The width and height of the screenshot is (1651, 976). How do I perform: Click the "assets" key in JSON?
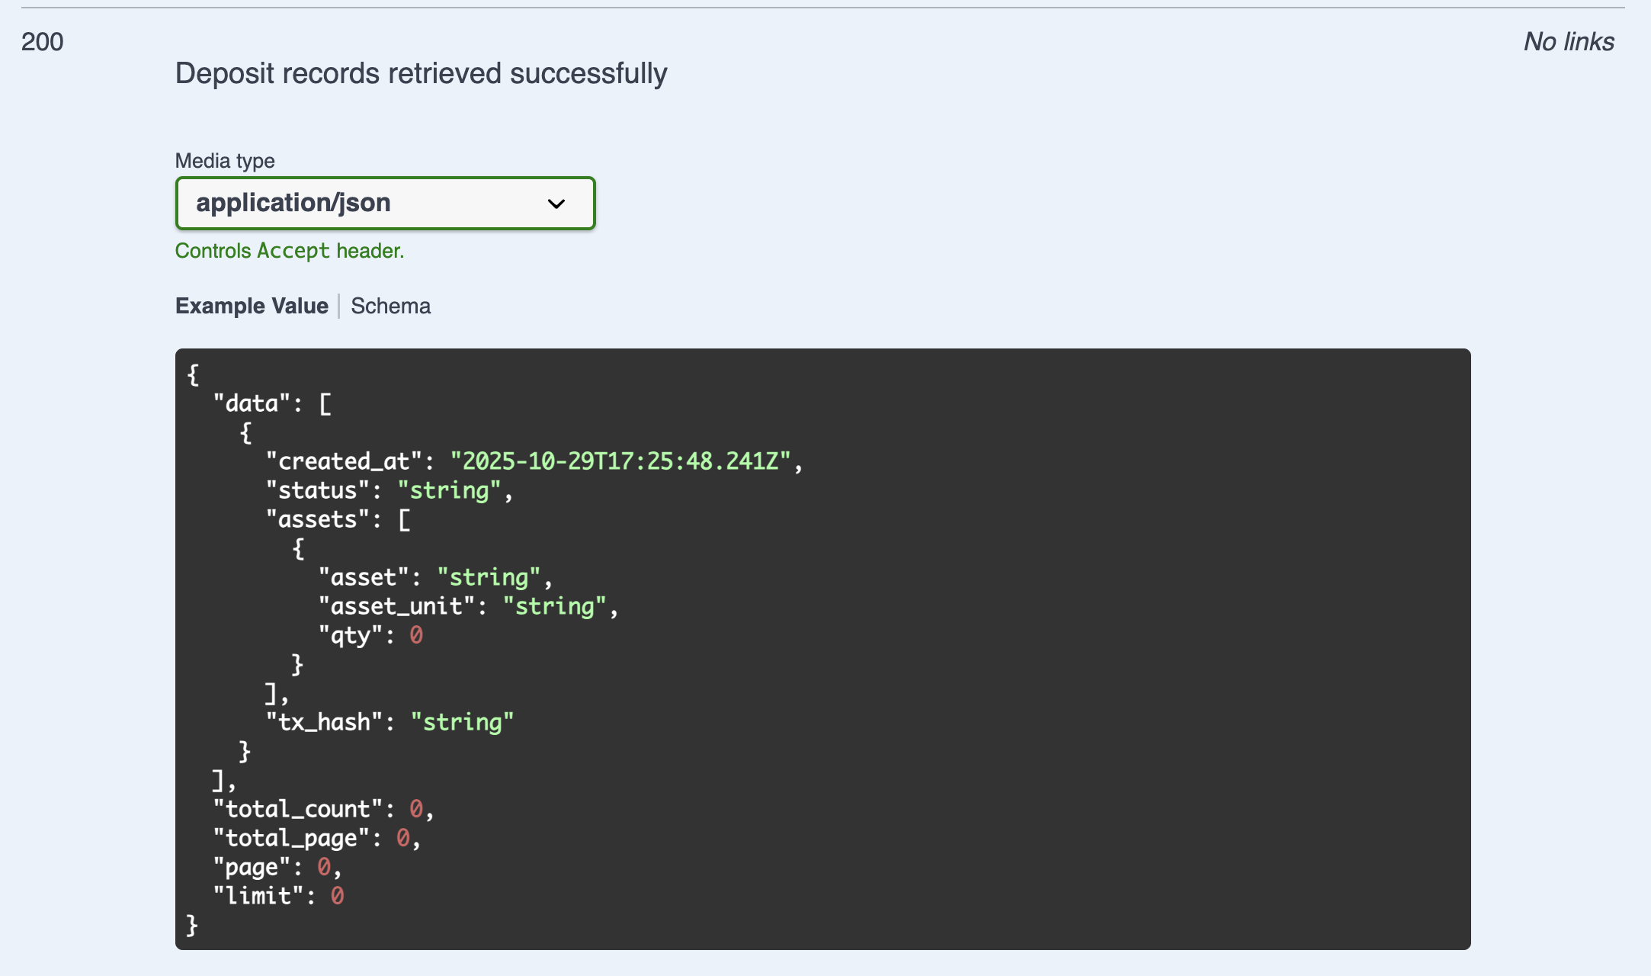tap(318, 519)
